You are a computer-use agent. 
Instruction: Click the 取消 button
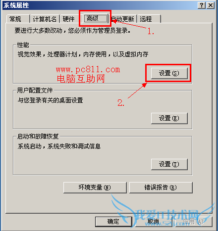154,222
